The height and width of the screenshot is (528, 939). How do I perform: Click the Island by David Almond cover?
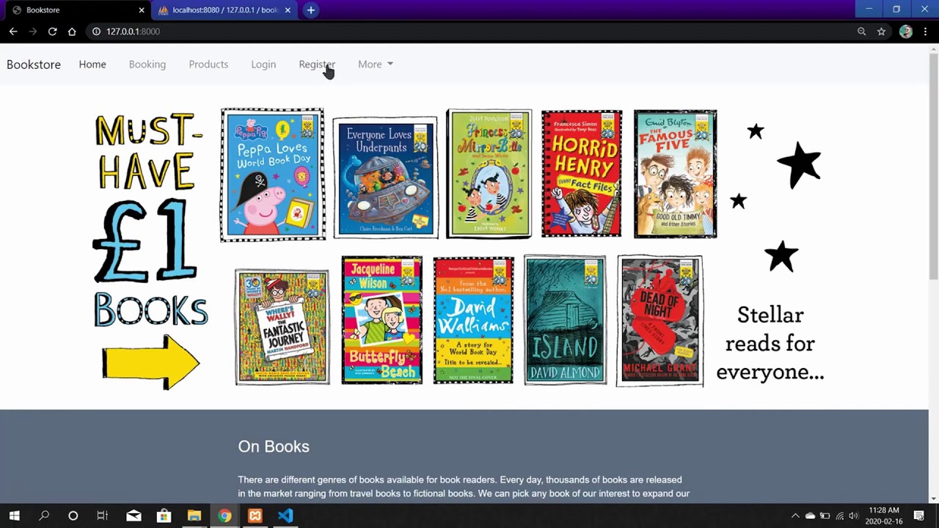pos(565,320)
